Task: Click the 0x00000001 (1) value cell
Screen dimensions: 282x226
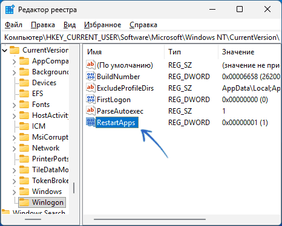Action: (245, 123)
